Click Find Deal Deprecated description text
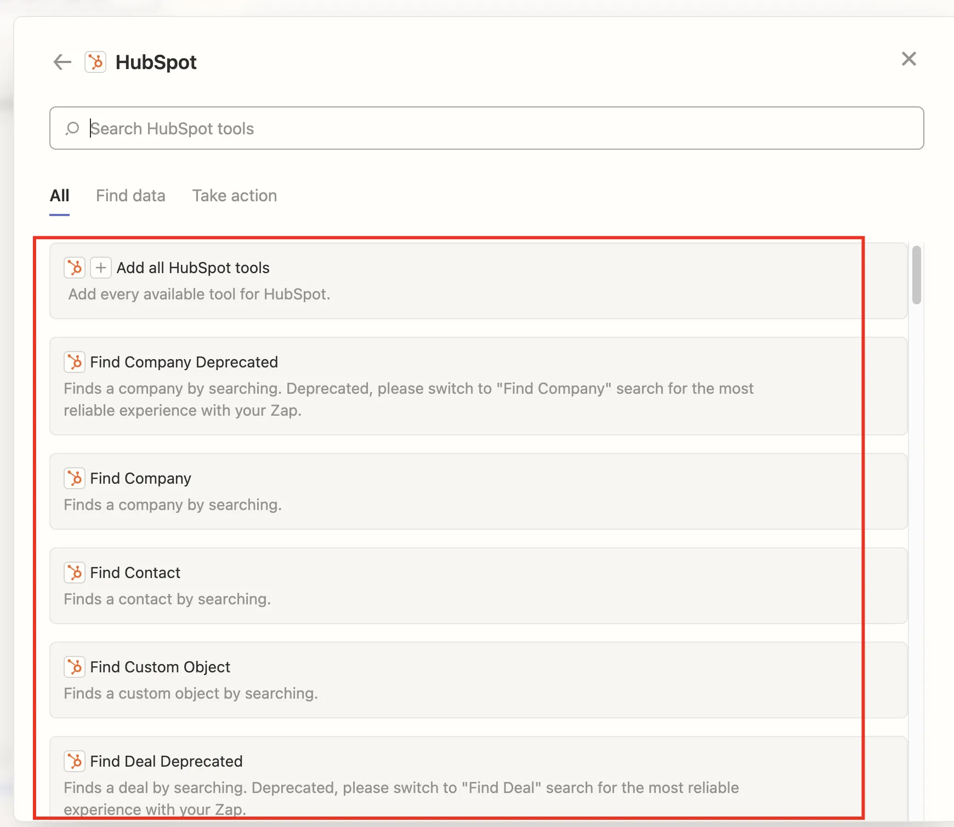This screenshot has height=827, width=954. (x=401, y=798)
